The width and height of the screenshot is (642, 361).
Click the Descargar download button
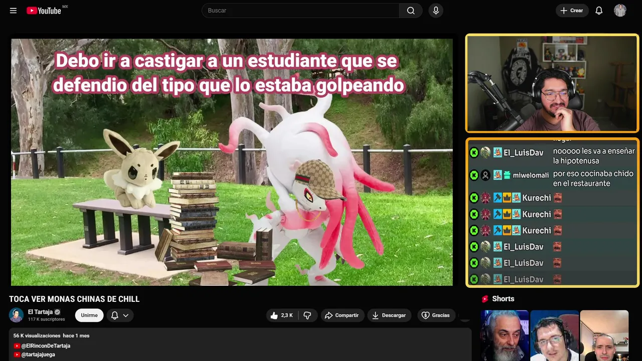tap(389, 315)
